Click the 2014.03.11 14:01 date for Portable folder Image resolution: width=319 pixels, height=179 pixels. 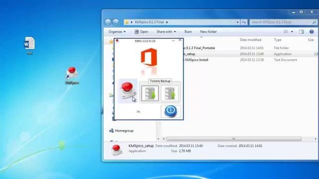pos(252,48)
